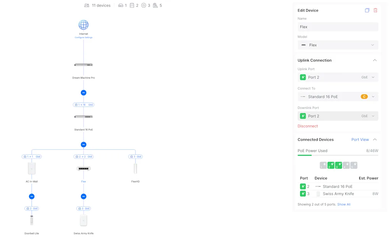Click the Port 2 PoE icon in table
This screenshot has height=251, width=391.
(303, 186)
